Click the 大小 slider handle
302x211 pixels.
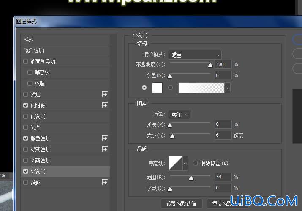[172, 136]
